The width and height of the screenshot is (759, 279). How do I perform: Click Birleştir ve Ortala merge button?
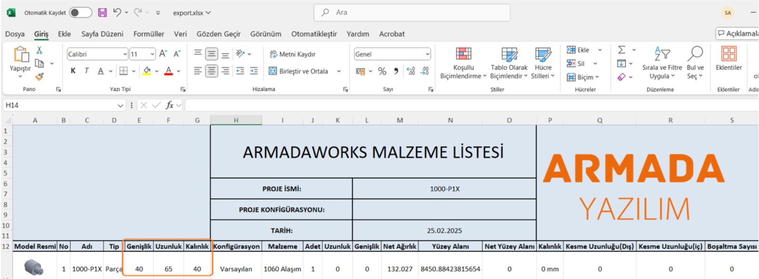(x=299, y=71)
